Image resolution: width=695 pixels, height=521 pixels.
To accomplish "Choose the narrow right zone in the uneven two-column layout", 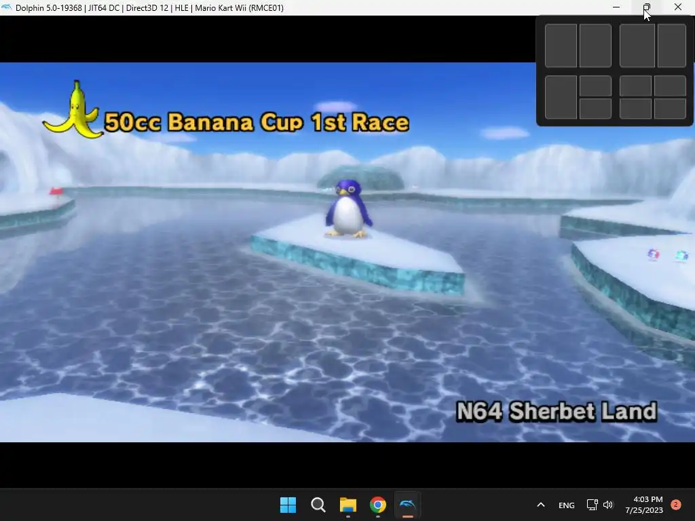I will click(x=672, y=45).
